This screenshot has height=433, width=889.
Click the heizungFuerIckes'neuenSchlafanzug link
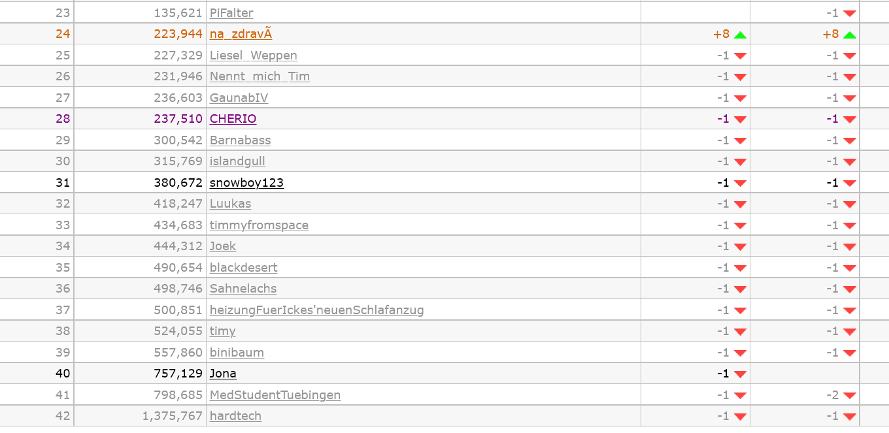click(316, 310)
